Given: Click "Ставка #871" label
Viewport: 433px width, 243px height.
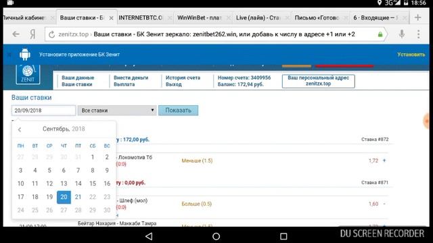Looking at the screenshot, I should click(375, 182).
